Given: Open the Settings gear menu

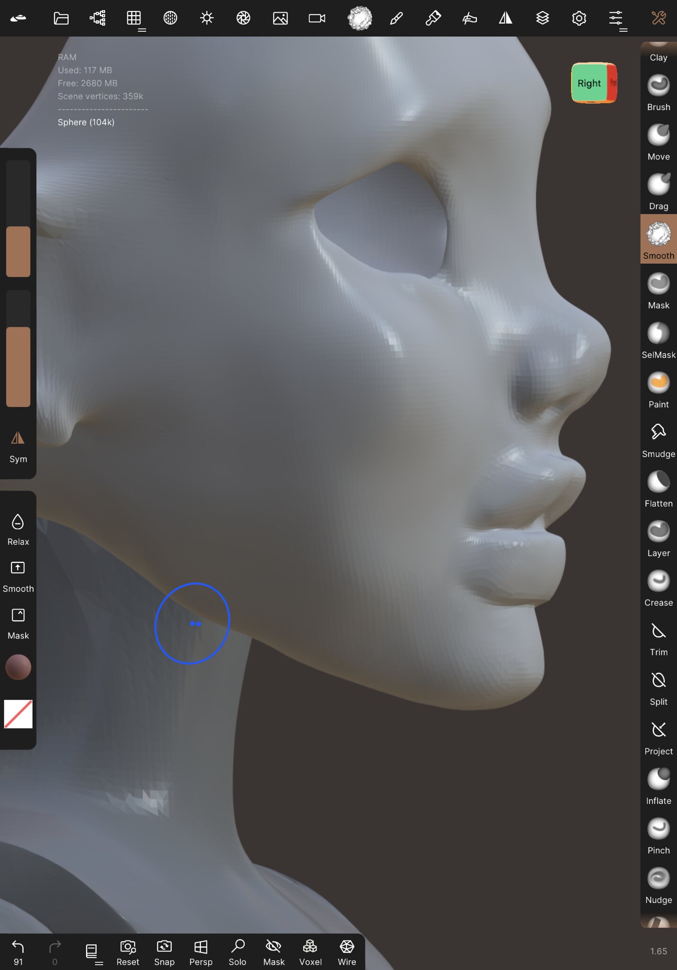Looking at the screenshot, I should 579,18.
